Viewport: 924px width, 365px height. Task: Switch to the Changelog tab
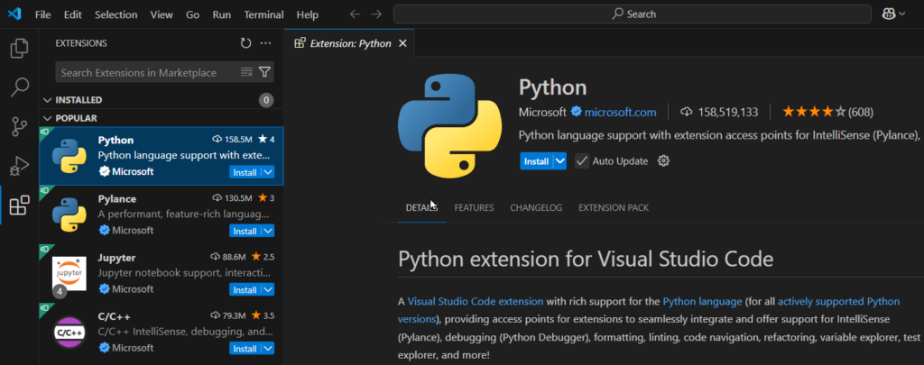coord(535,208)
